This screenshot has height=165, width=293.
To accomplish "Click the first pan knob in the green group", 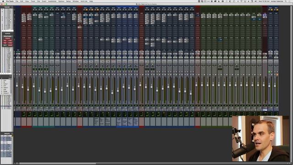I will [x=220, y=66].
